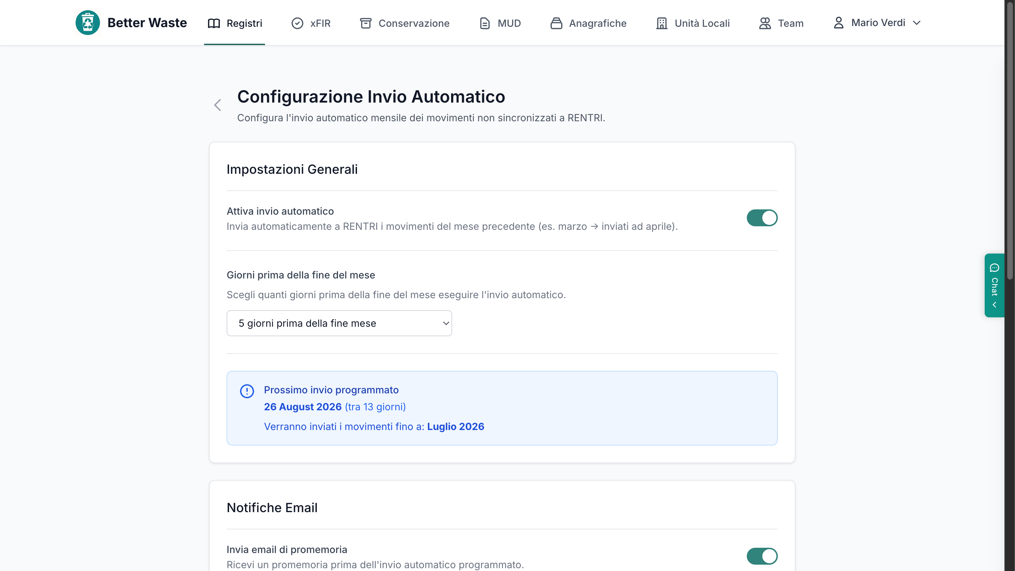The width and height of the screenshot is (1015, 571).
Task: Click the (tra 13 giorni) text
Action: click(375, 407)
